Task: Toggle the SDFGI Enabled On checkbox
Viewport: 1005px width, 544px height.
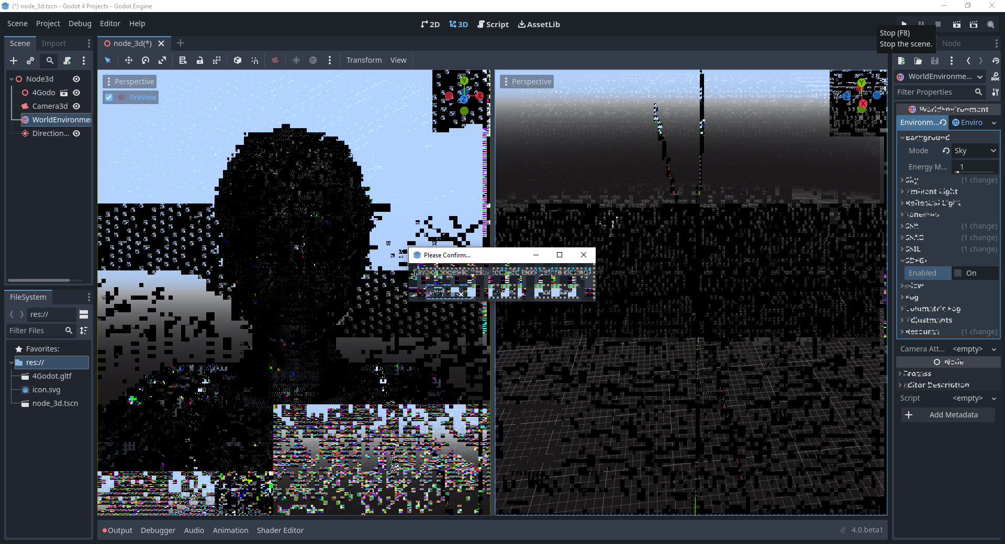Action: click(958, 273)
